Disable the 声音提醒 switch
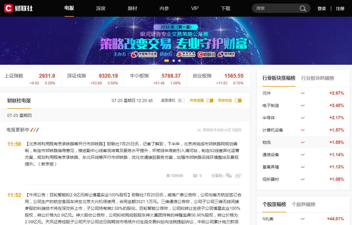 click(x=210, y=100)
